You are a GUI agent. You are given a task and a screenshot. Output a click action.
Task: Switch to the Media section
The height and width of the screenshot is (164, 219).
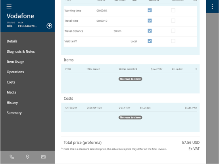tap(12, 92)
